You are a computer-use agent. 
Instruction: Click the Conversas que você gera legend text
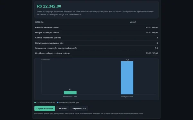[x=69, y=102]
